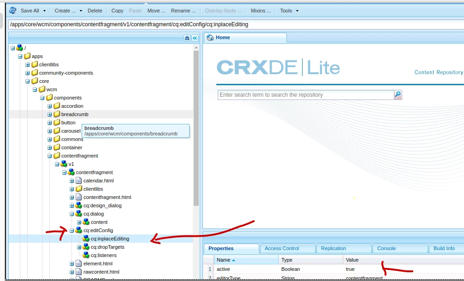Expand the cq:dropTargets node
The image size is (464, 281).
click(79, 247)
